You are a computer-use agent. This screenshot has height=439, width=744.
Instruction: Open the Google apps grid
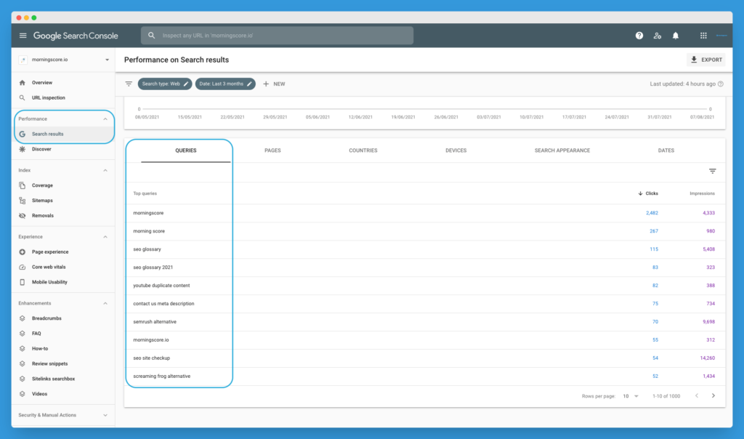pyautogui.click(x=703, y=36)
